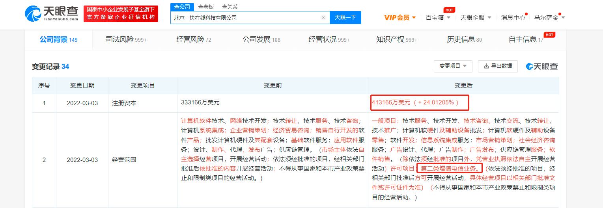Viewport: 603px width, 208px height.
Task: Open the 知识产权 999+ tab
Action: tap(397, 39)
